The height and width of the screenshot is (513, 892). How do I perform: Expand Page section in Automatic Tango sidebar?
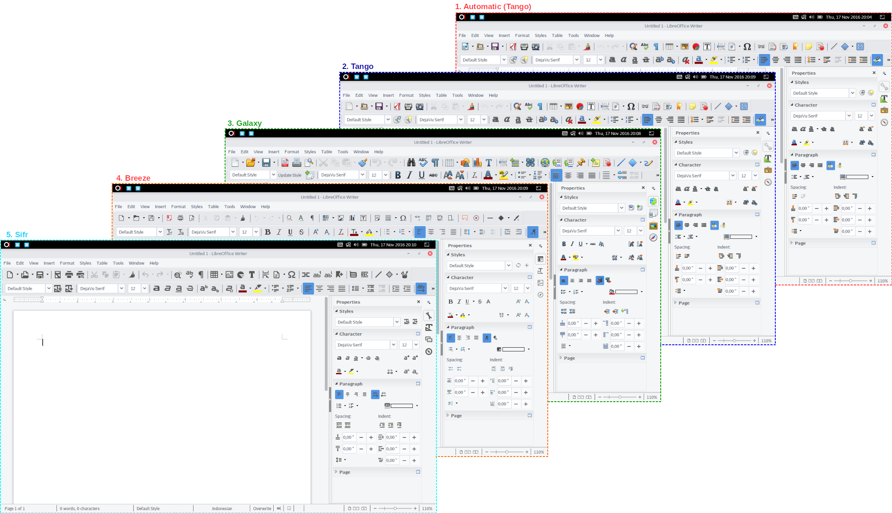pos(792,243)
